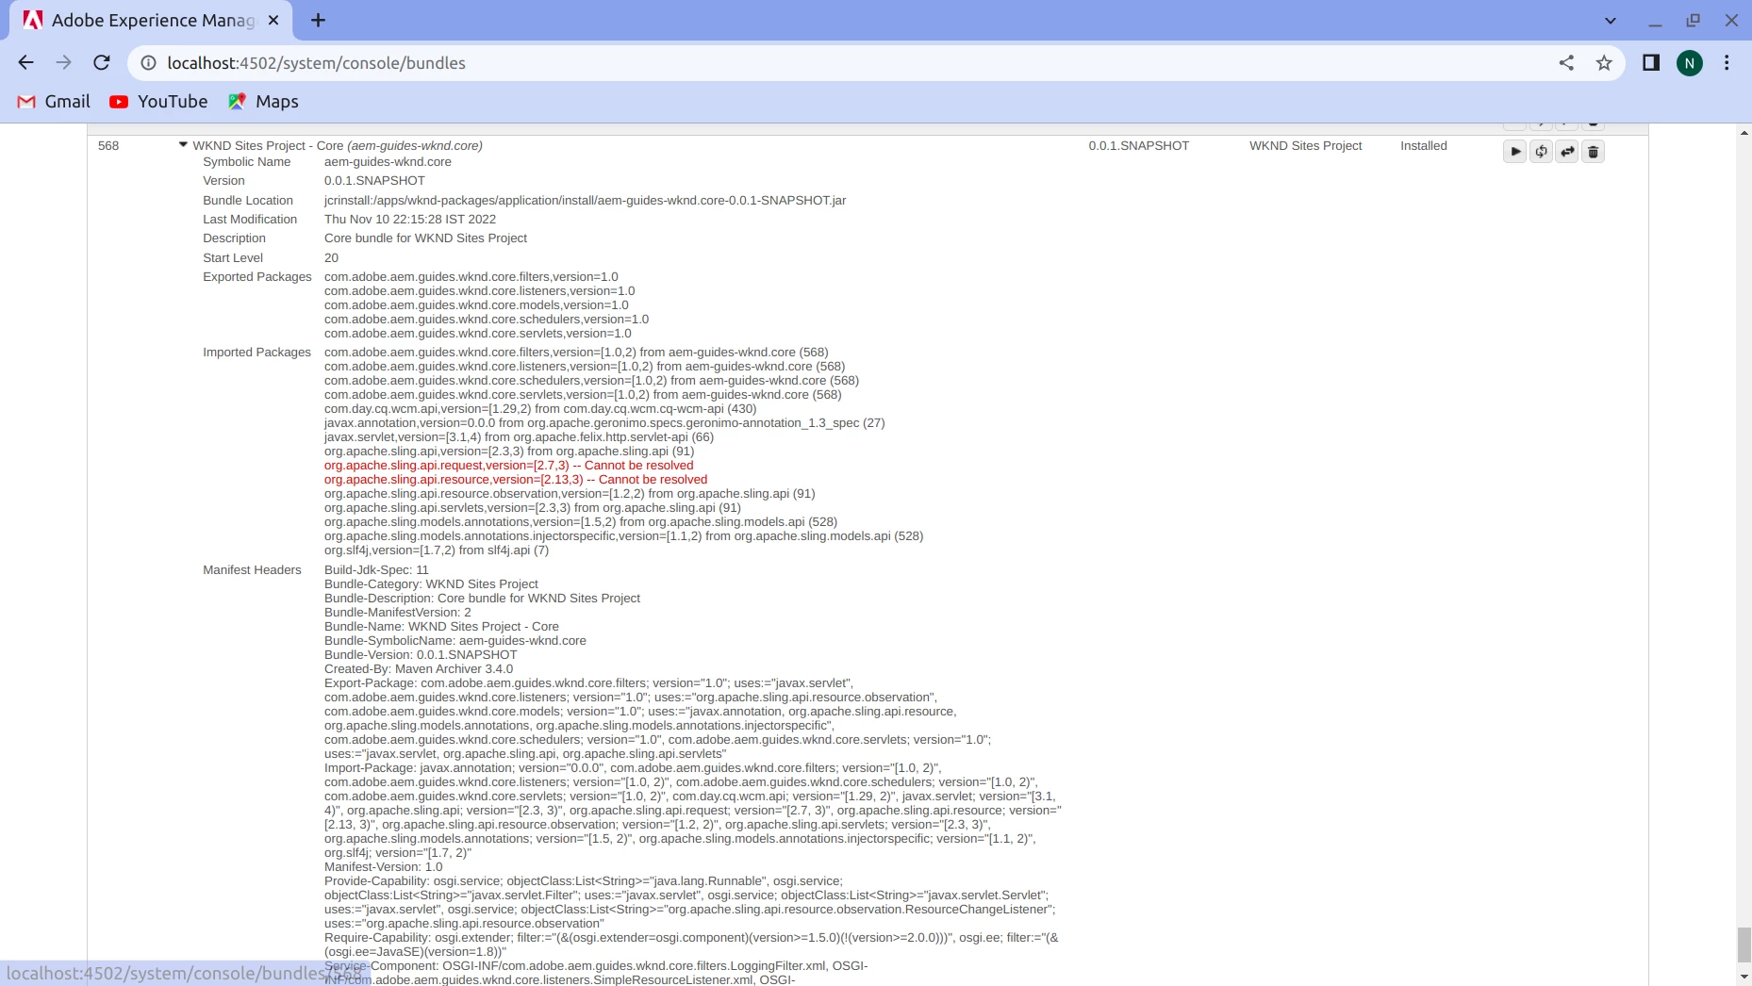Click the Exported Packages label
This screenshot has height=986, width=1752.
coord(256,277)
